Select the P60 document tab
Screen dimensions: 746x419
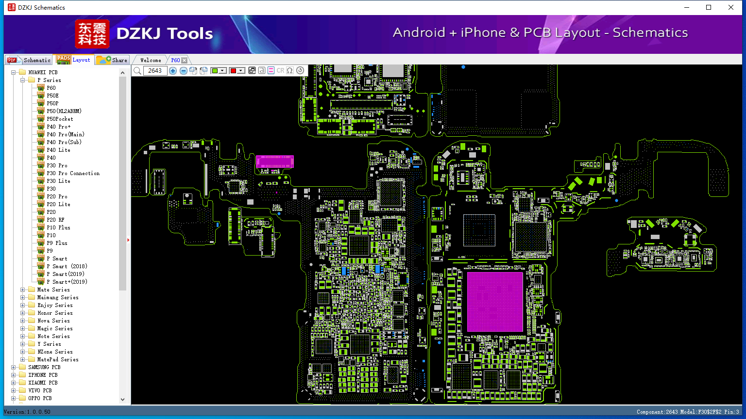(x=175, y=60)
